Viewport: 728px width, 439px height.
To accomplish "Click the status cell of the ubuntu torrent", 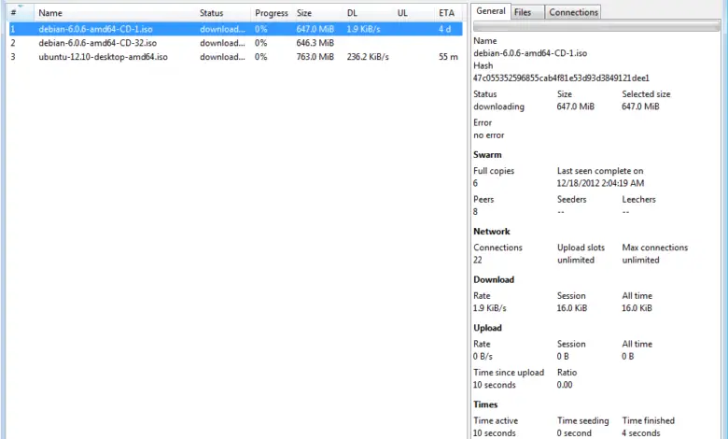I will 222,57.
